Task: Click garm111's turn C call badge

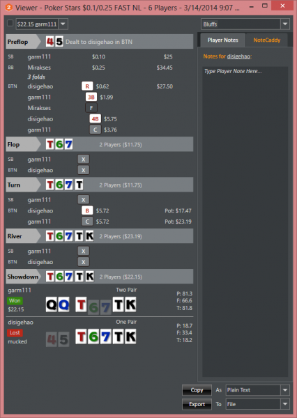Action: click(x=87, y=222)
